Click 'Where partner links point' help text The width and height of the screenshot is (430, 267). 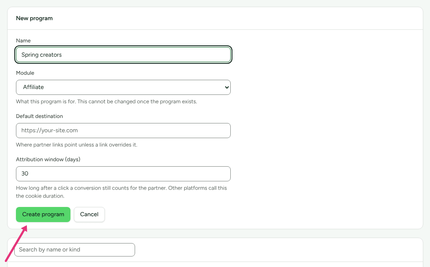coord(76,144)
